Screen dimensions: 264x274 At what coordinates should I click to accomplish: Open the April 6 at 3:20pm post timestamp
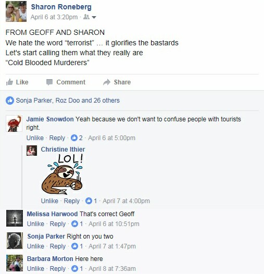click(x=54, y=17)
